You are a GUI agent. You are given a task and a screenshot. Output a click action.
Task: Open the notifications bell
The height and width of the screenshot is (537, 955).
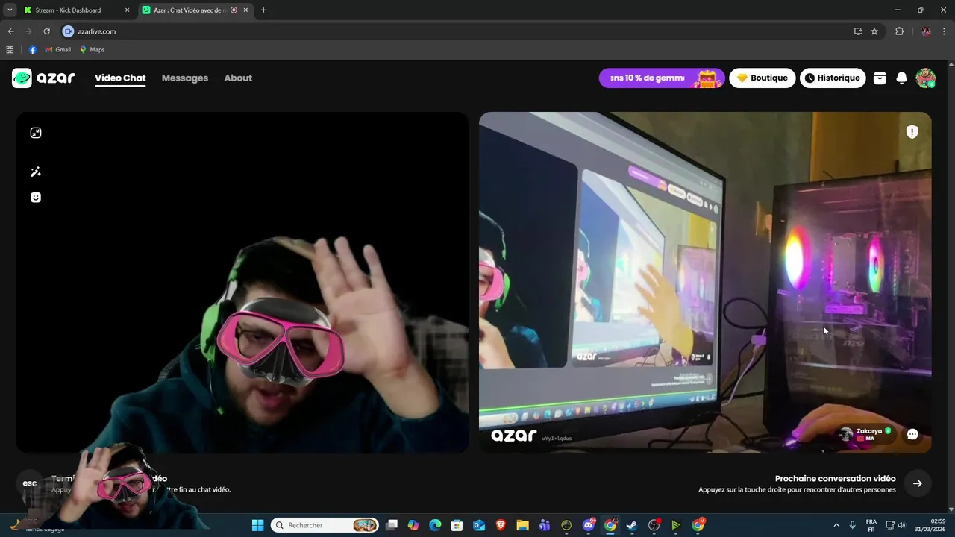pos(901,78)
